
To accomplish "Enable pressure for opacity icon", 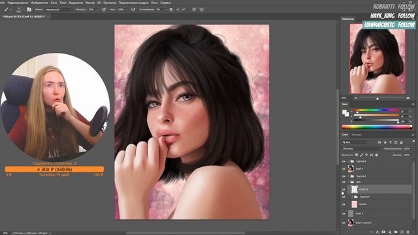I will 104,9.
